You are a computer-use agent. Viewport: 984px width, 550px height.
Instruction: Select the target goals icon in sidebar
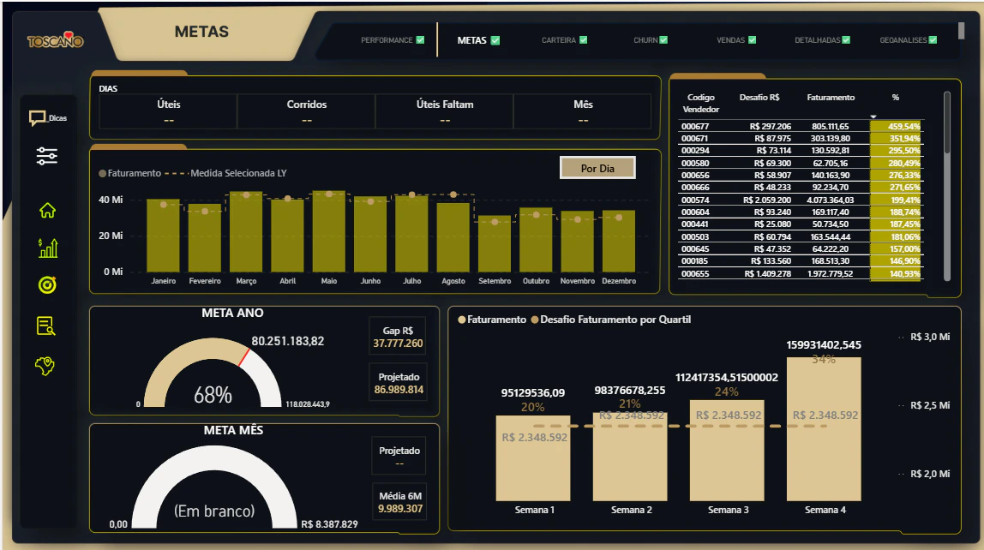click(47, 285)
